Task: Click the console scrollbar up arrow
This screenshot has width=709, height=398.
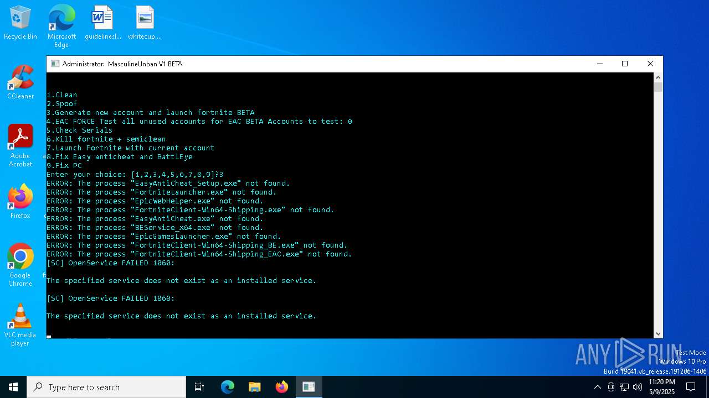Action: click(658, 77)
